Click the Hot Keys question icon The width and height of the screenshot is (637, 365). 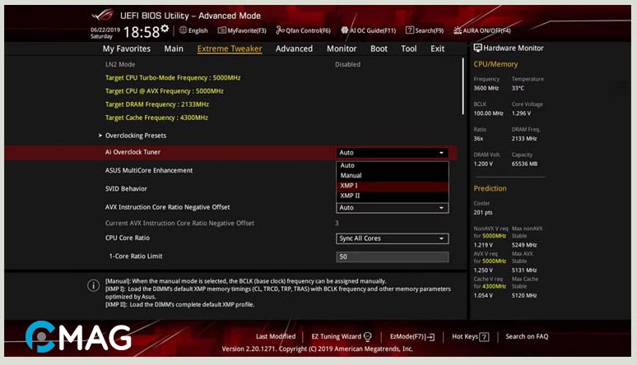point(484,337)
